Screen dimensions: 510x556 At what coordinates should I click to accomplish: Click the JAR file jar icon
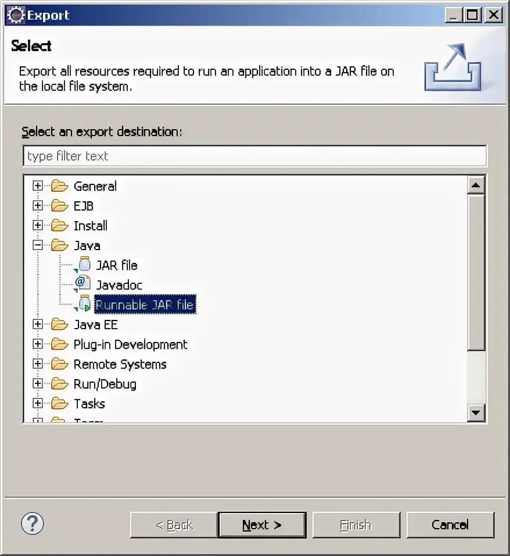[84, 265]
